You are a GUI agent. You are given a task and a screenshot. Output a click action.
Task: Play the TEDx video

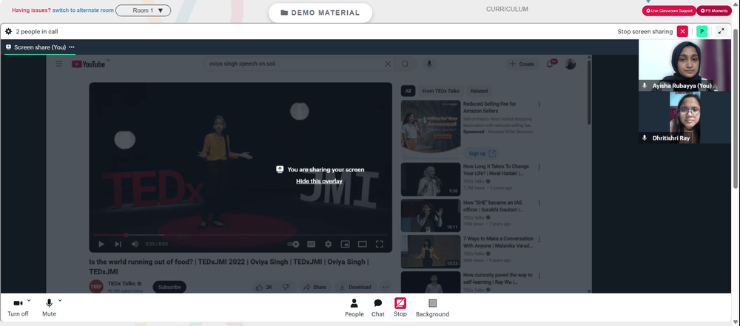(x=101, y=244)
